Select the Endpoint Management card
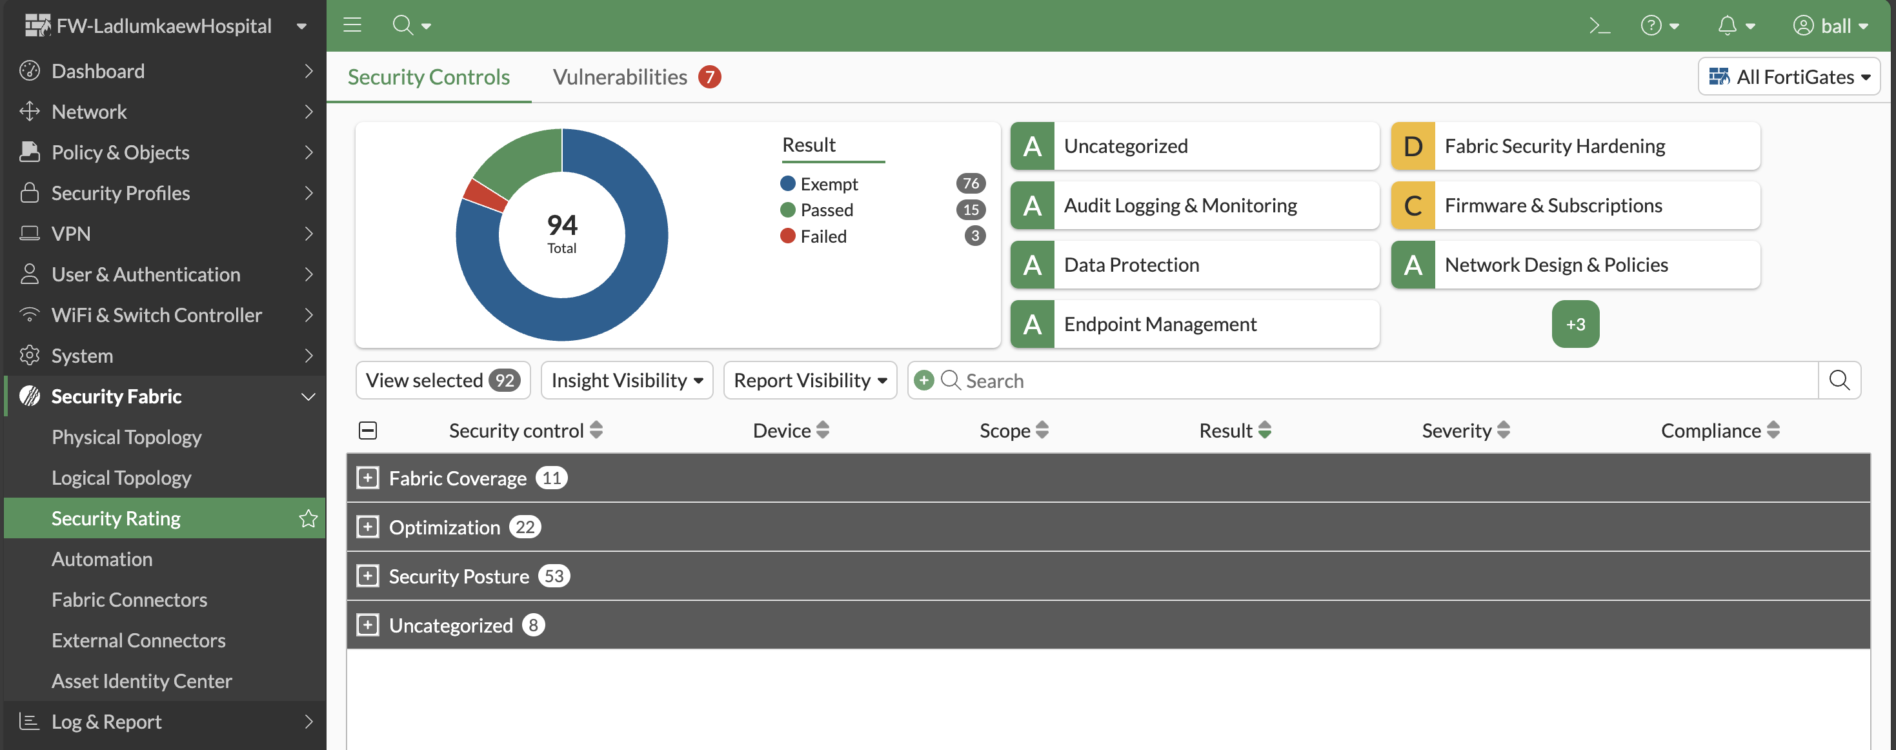The height and width of the screenshot is (750, 1896). click(x=1195, y=324)
